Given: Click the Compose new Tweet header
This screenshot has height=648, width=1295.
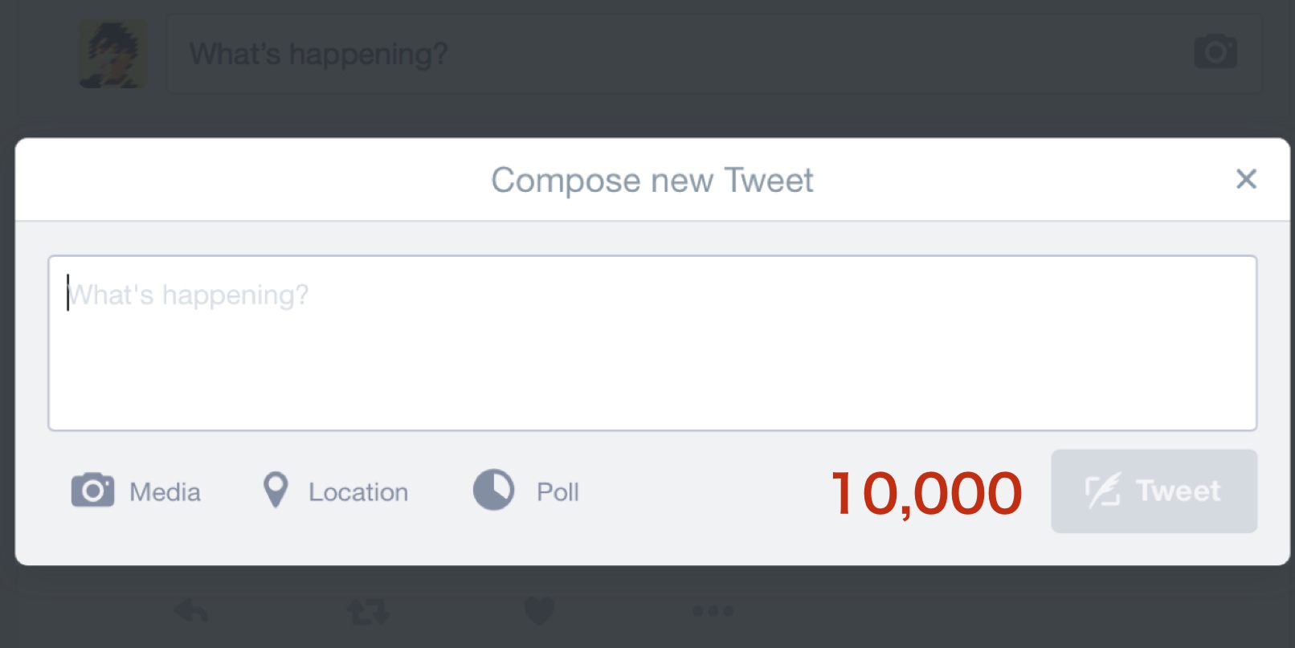Looking at the screenshot, I should [652, 180].
